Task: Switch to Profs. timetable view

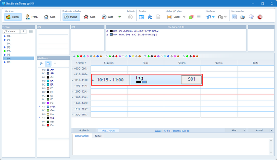Action: tap(31, 17)
